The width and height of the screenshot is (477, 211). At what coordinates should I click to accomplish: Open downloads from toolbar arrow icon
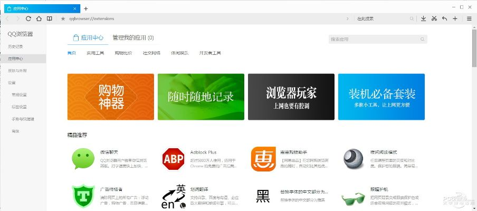point(423,18)
